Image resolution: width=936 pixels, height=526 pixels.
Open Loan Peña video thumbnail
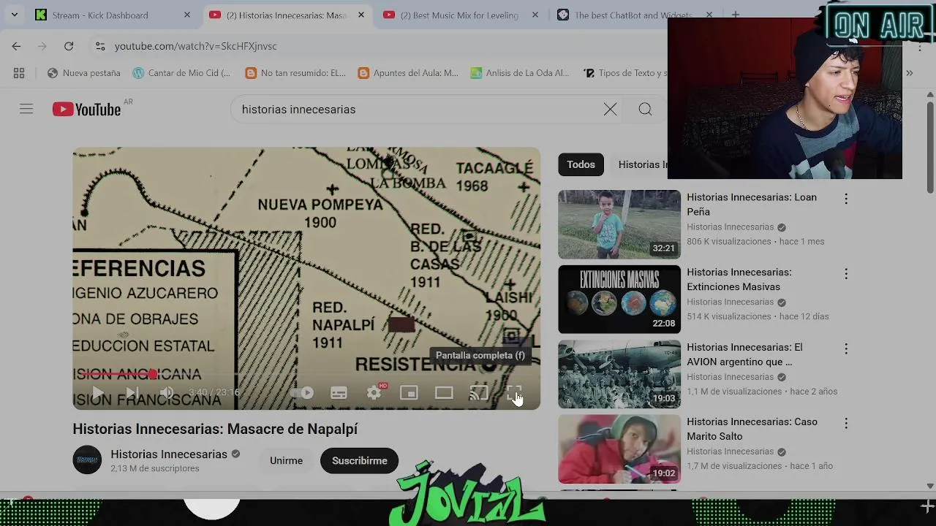[x=619, y=224]
